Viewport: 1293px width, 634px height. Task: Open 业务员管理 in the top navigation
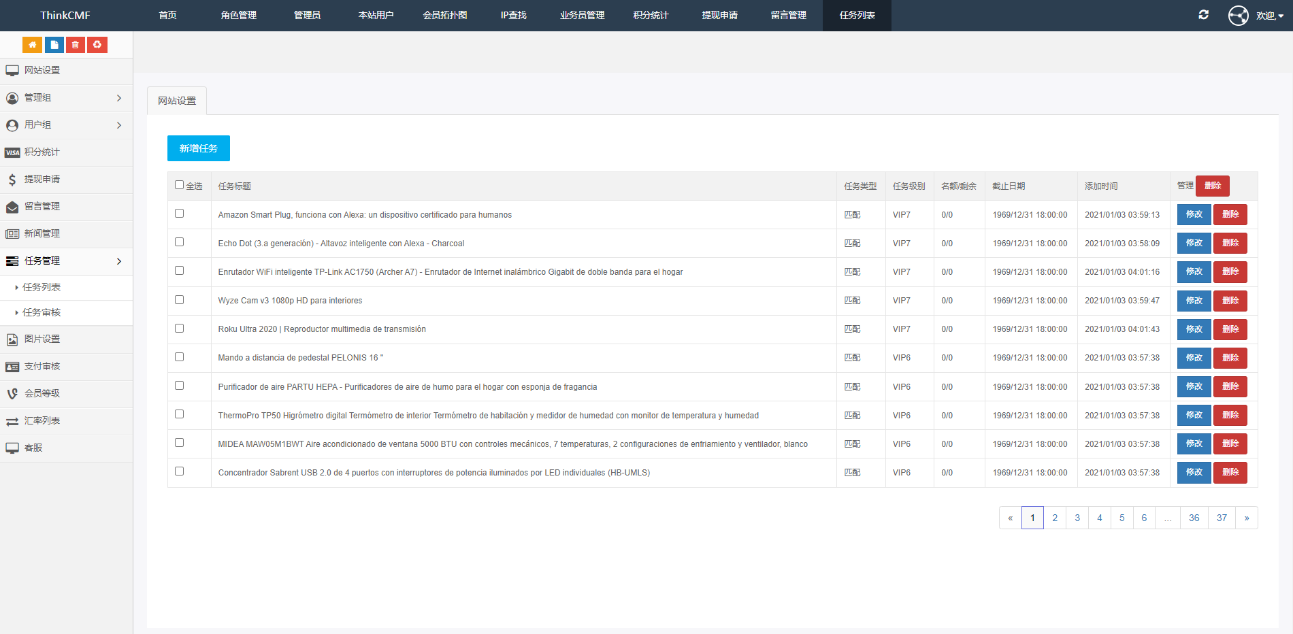[582, 15]
